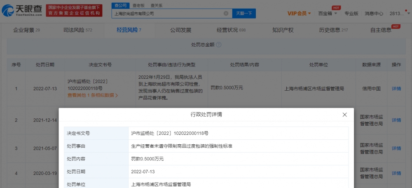Open 详情 for the 2021-12-14 penalty row

pos(396,120)
